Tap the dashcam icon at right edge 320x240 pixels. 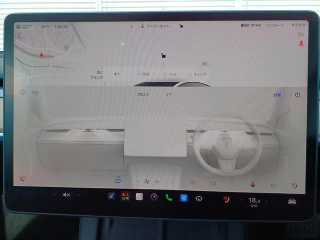coord(301,34)
